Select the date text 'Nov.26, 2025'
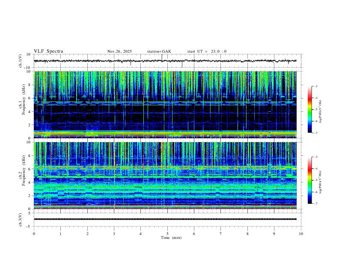Screen dimensions: 339x262 click(x=119, y=51)
